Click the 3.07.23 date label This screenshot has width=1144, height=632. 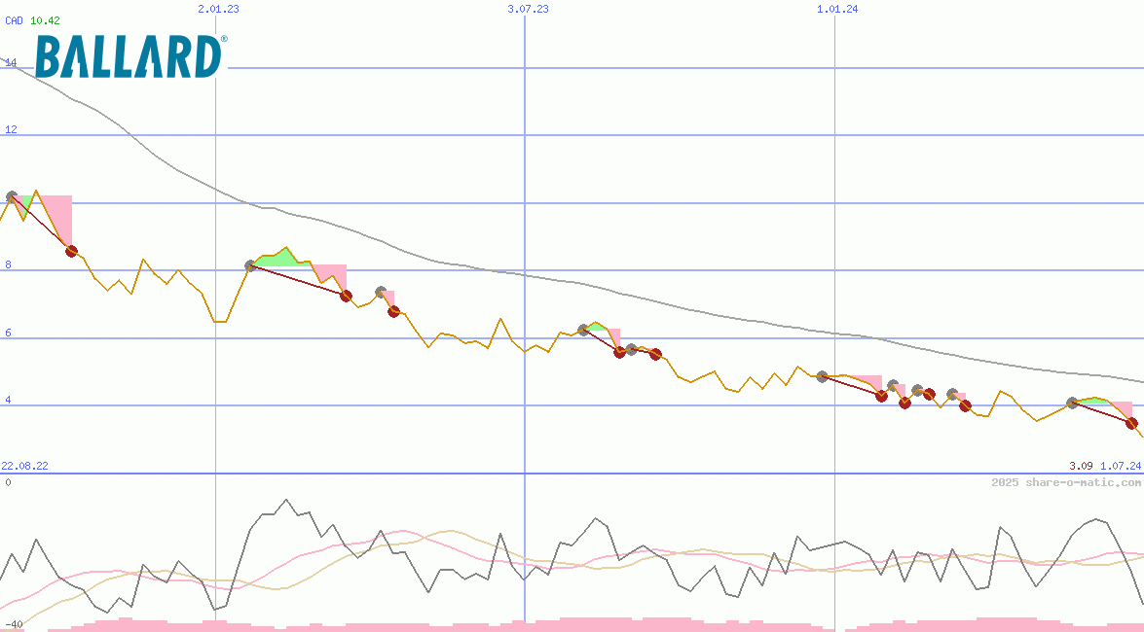pos(529,9)
